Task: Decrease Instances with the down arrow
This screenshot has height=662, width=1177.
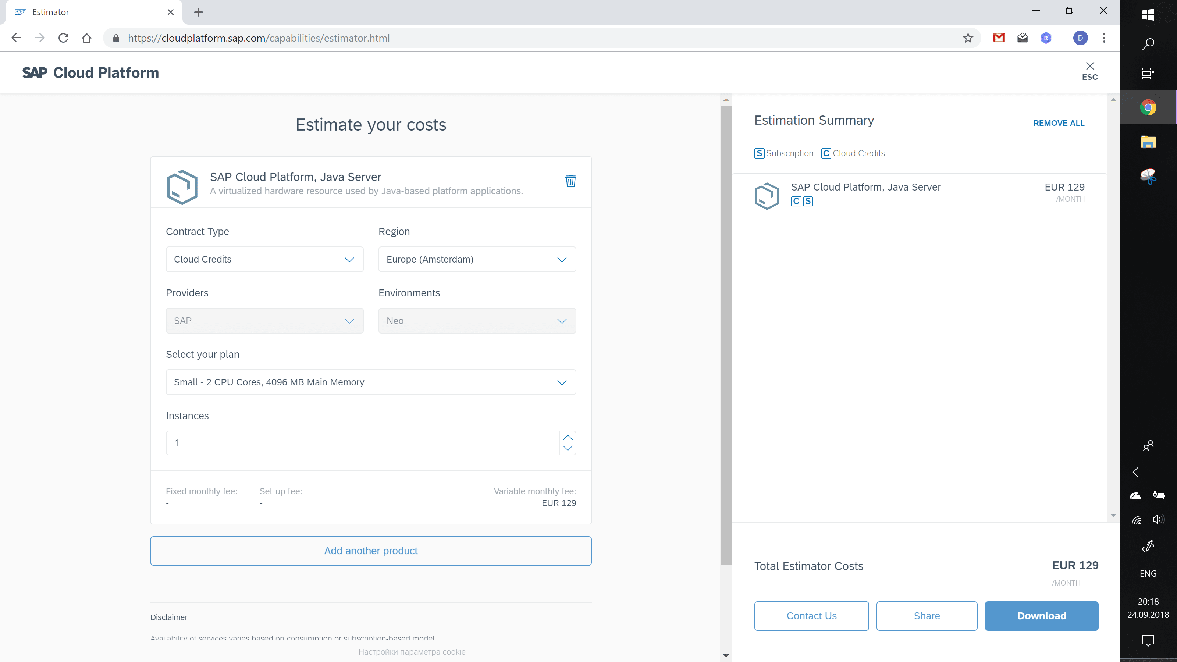Action: (568, 448)
